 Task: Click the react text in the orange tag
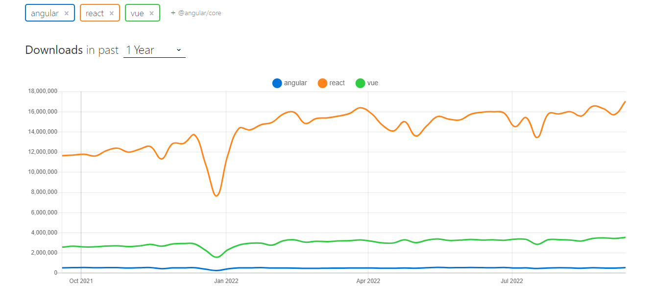coord(95,13)
